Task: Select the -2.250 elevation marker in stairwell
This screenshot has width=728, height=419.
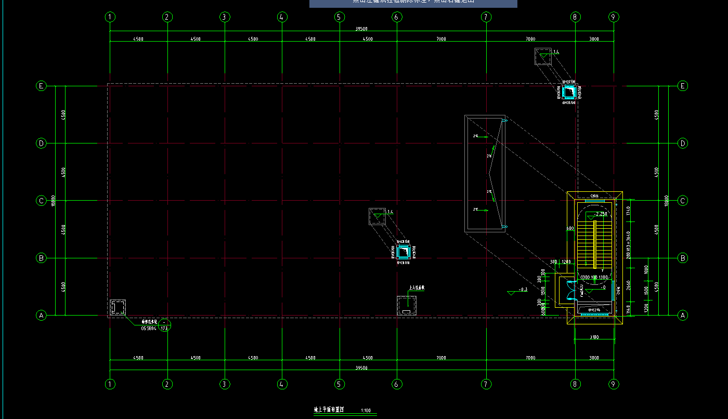Action: coord(596,215)
